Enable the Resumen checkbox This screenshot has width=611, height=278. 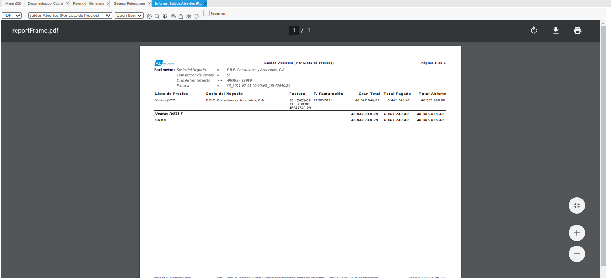pos(207,13)
